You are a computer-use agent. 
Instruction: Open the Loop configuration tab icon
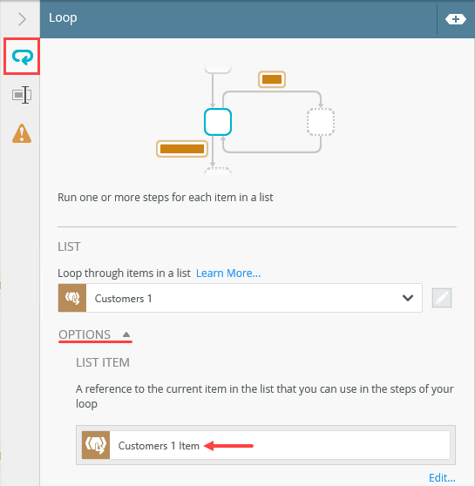pos(22,57)
